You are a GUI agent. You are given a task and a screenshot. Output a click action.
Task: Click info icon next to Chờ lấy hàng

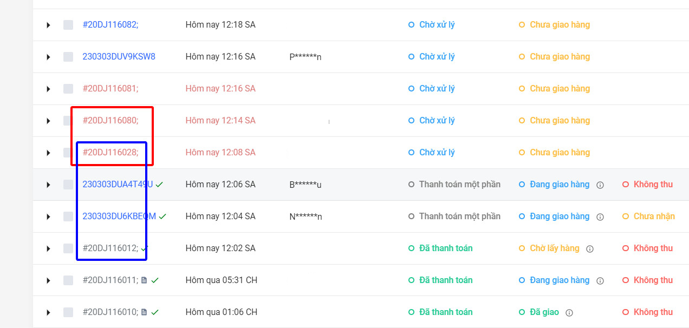coord(590,249)
